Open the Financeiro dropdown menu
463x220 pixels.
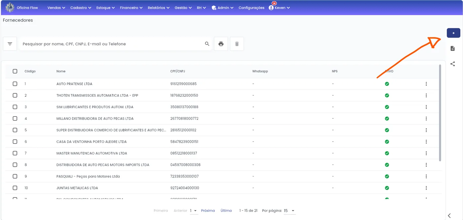(x=131, y=8)
